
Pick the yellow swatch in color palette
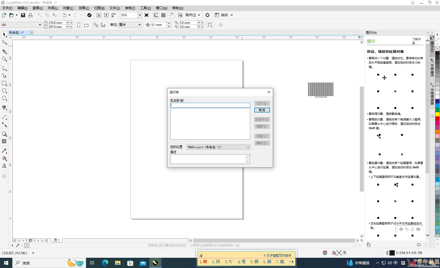point(437,114)
